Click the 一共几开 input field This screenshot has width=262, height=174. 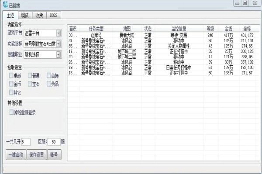[26, 142]
